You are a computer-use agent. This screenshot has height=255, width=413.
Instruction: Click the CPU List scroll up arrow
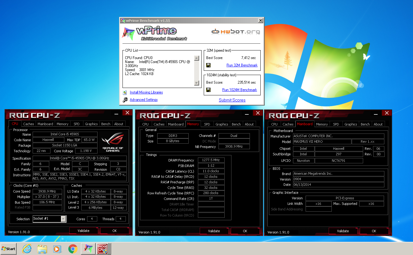click(197, 58)
